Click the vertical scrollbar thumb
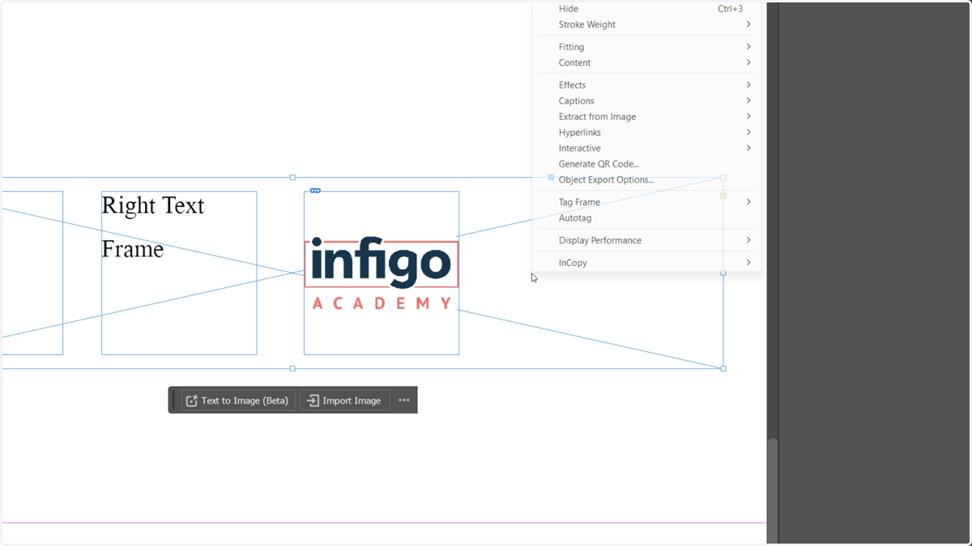Screen dimensions: 972x546 coord(773,490)
